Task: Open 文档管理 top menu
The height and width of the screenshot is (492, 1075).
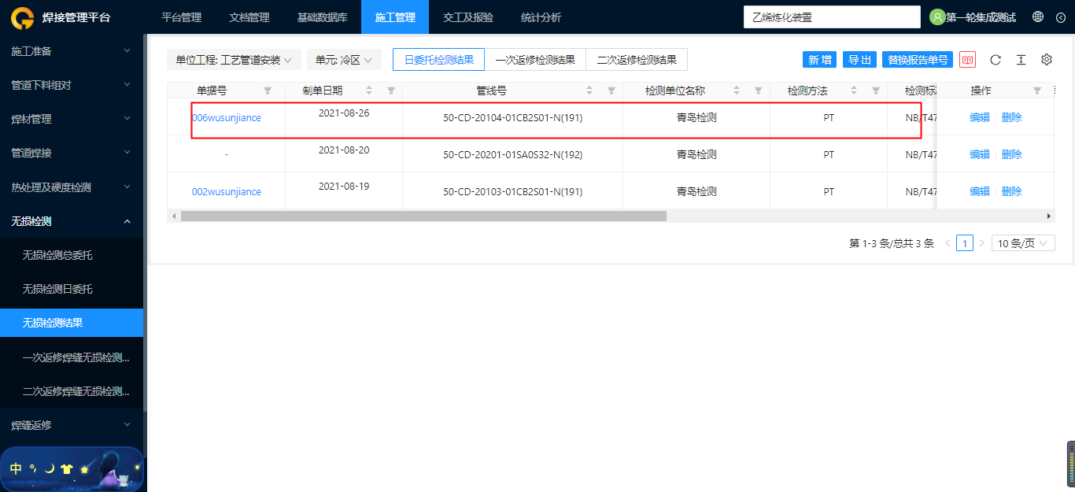Action: click(x=249, y=17)
